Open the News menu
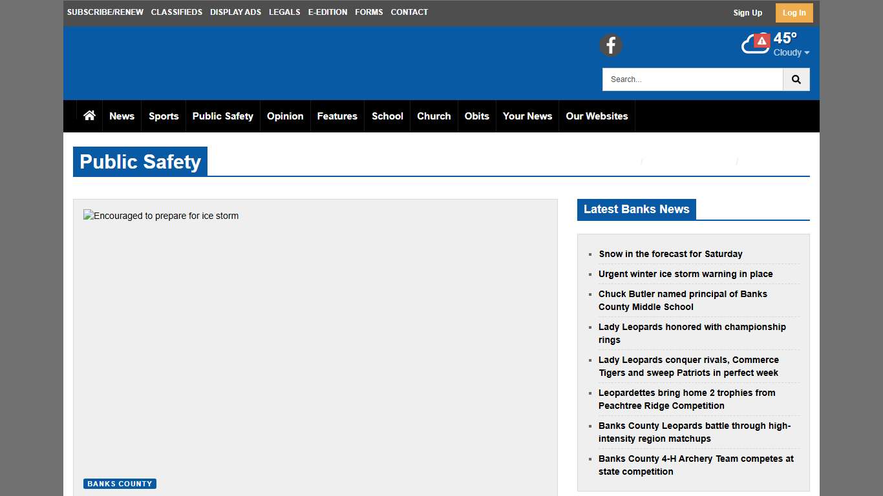The height and width of the screenshot is (496, 883). click(x=122, y=116)
